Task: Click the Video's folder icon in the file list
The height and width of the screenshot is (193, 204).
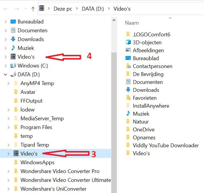Action: 128,153
